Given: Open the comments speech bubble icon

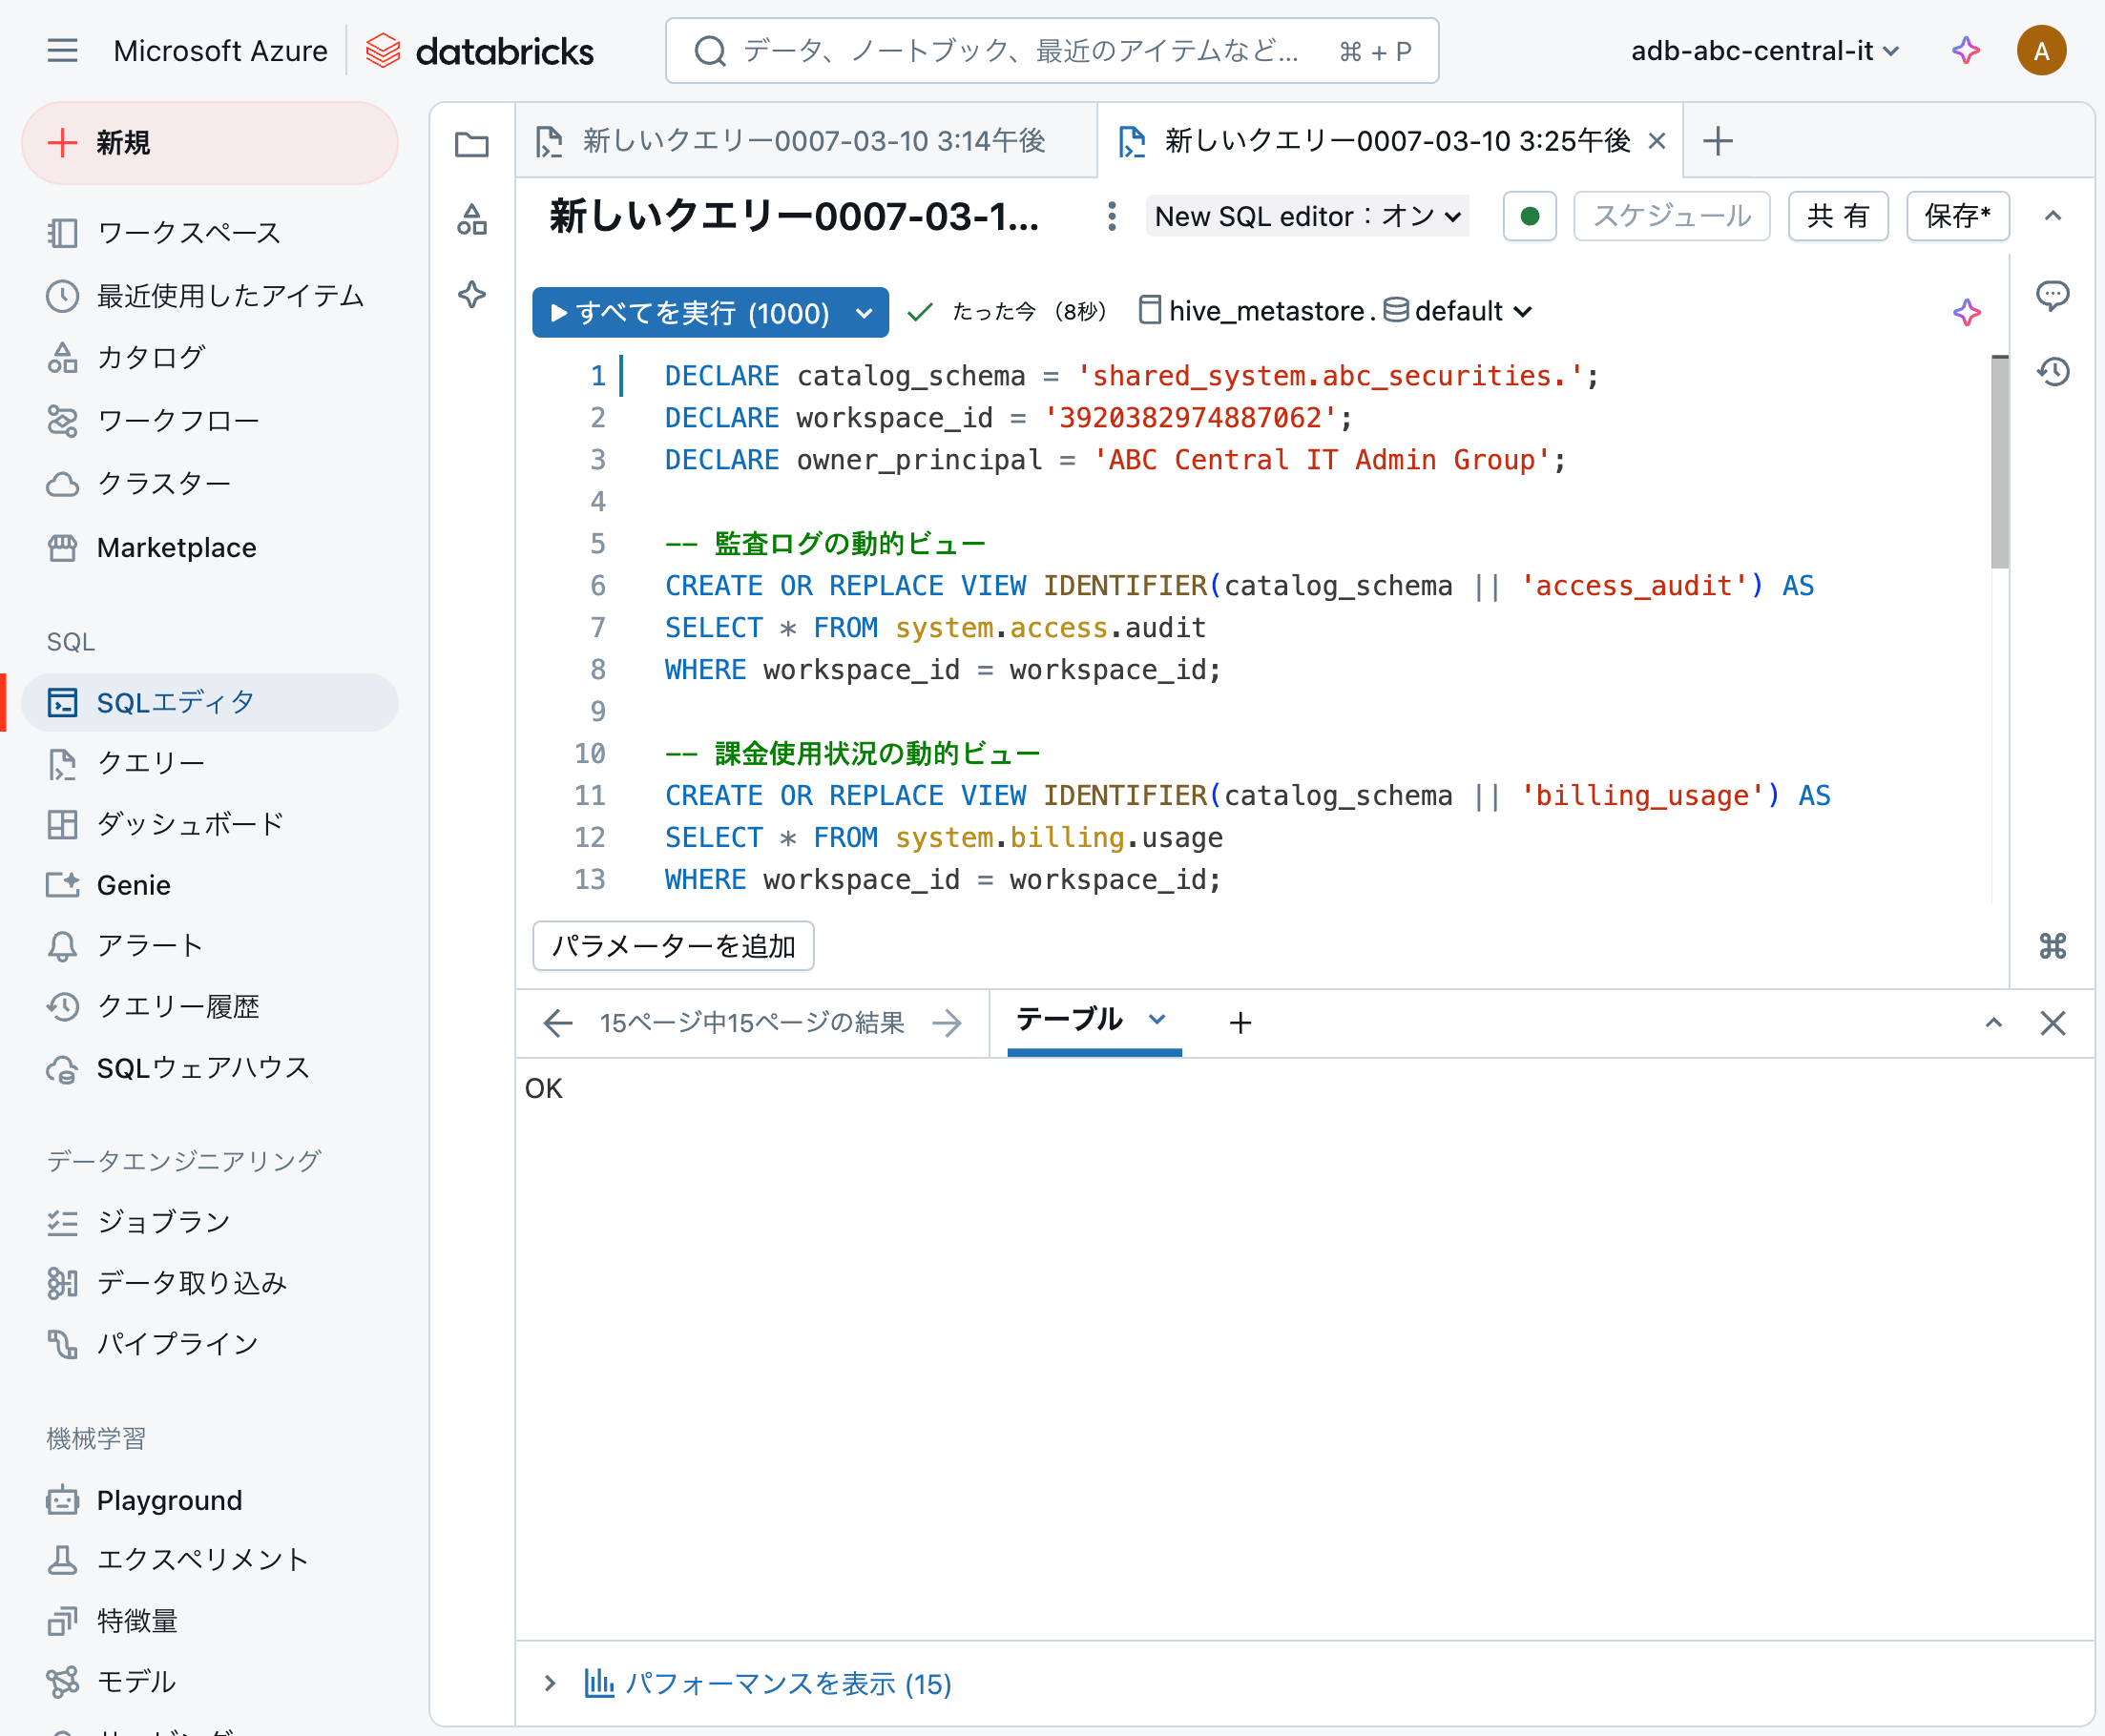Looking at the screenshot, I should coord(2052,295).
